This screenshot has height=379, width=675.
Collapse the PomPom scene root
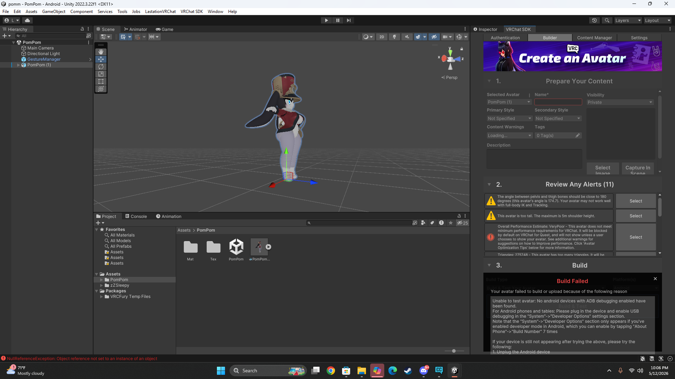coord(14,42)
